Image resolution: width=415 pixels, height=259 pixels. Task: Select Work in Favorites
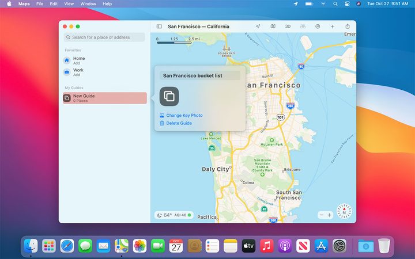pyautogui.click(x=104, y=72)
